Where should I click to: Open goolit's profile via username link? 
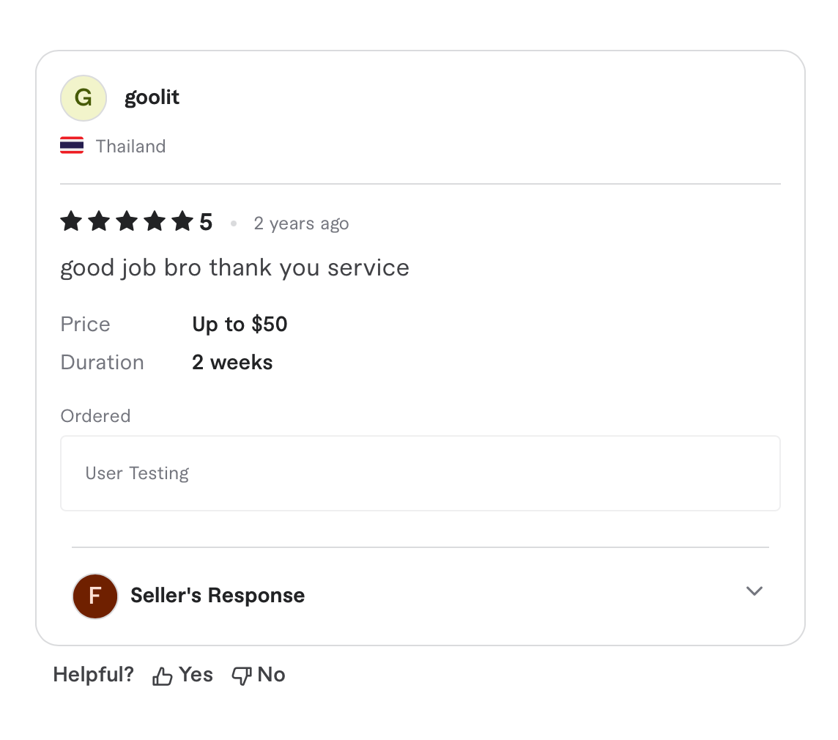pyautogui.click(x=152, y=97)
